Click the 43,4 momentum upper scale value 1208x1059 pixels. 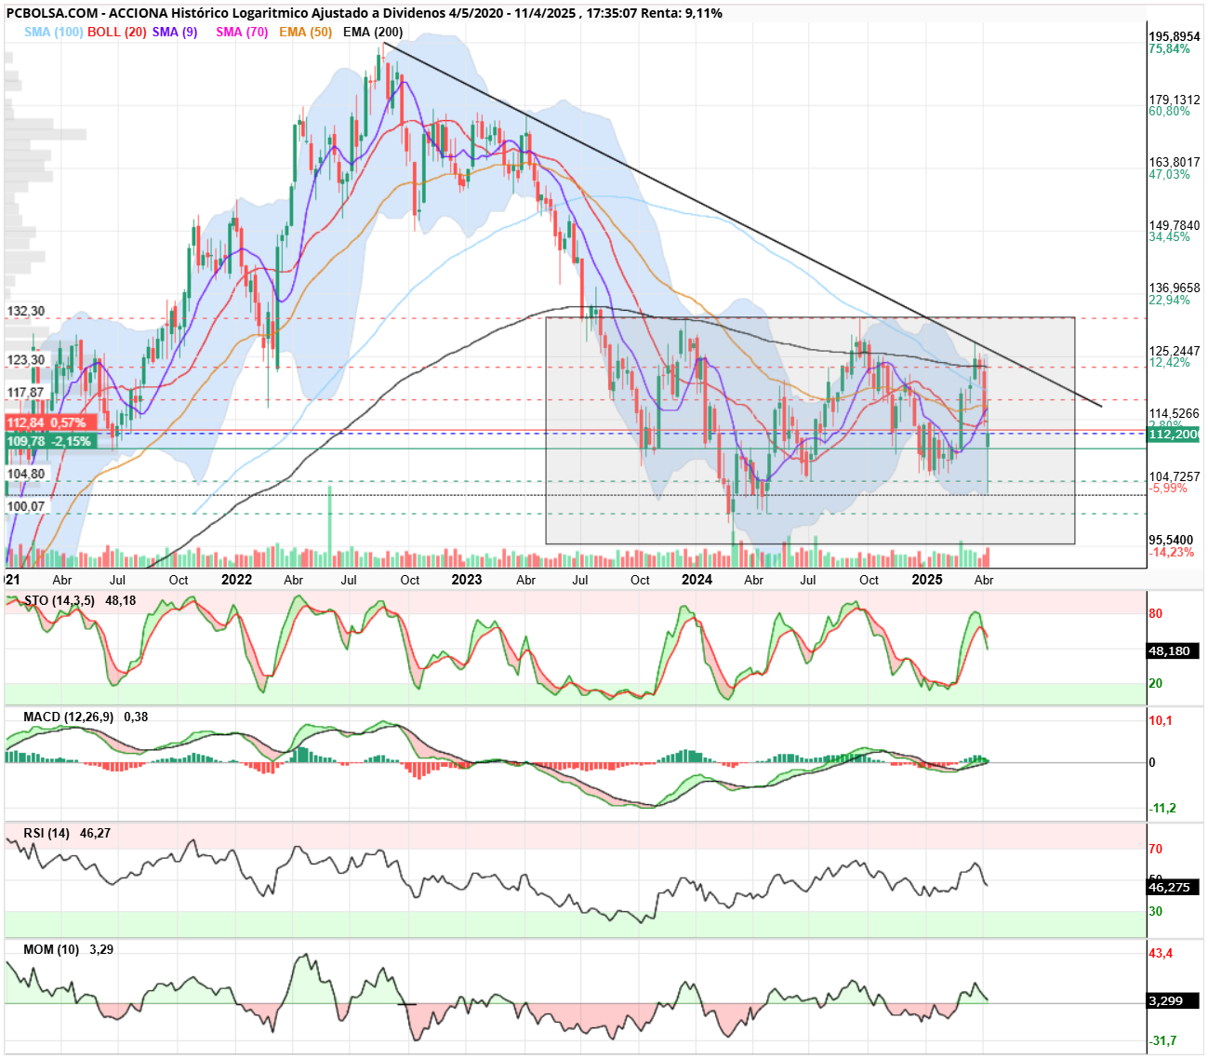[1161, 953]
